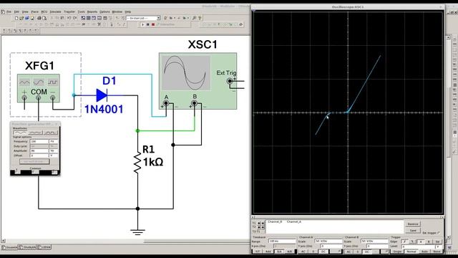Viewport: 458px width, 258px height.
Task: Select rising edge trigger button
Action: (x=404, y=242)
